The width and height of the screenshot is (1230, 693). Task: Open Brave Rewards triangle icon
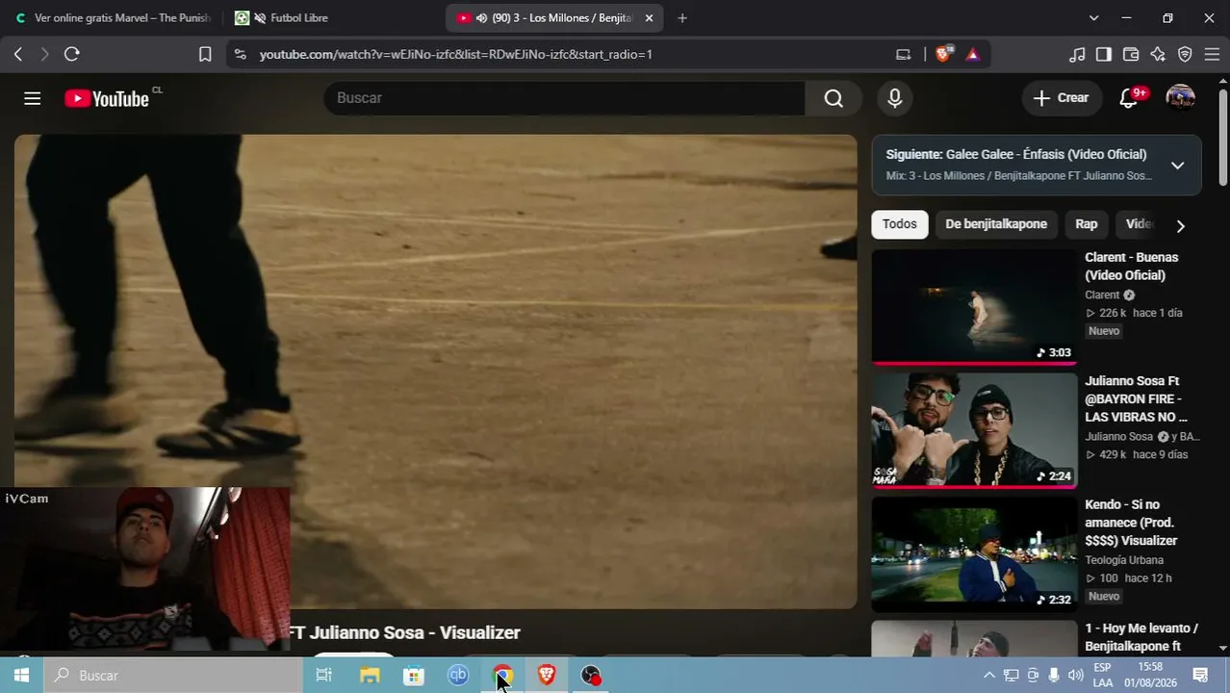pos(973,54)
